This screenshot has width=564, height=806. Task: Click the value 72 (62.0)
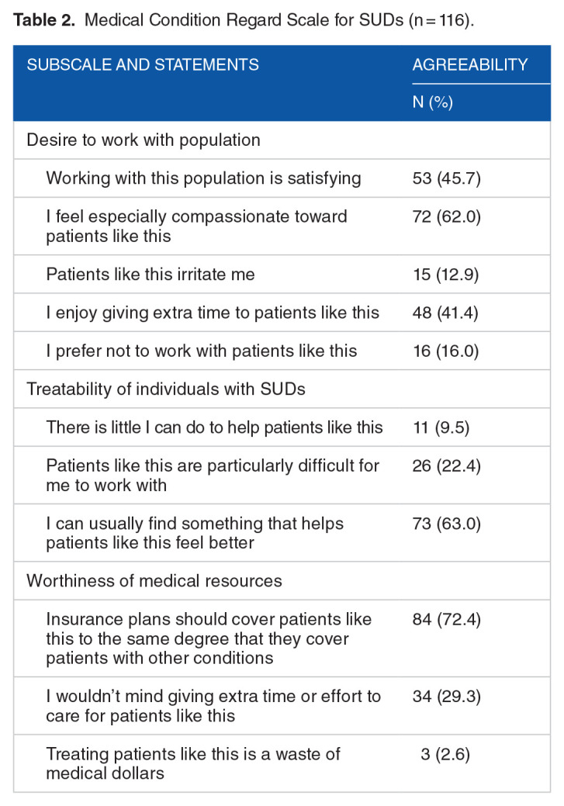click(447, 216)
